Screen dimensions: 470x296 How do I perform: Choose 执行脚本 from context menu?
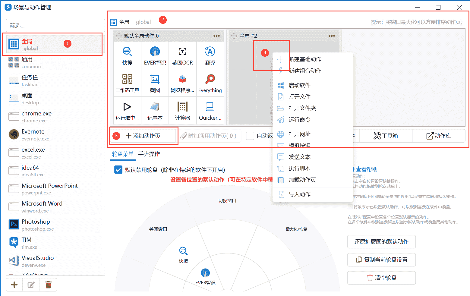313,168
